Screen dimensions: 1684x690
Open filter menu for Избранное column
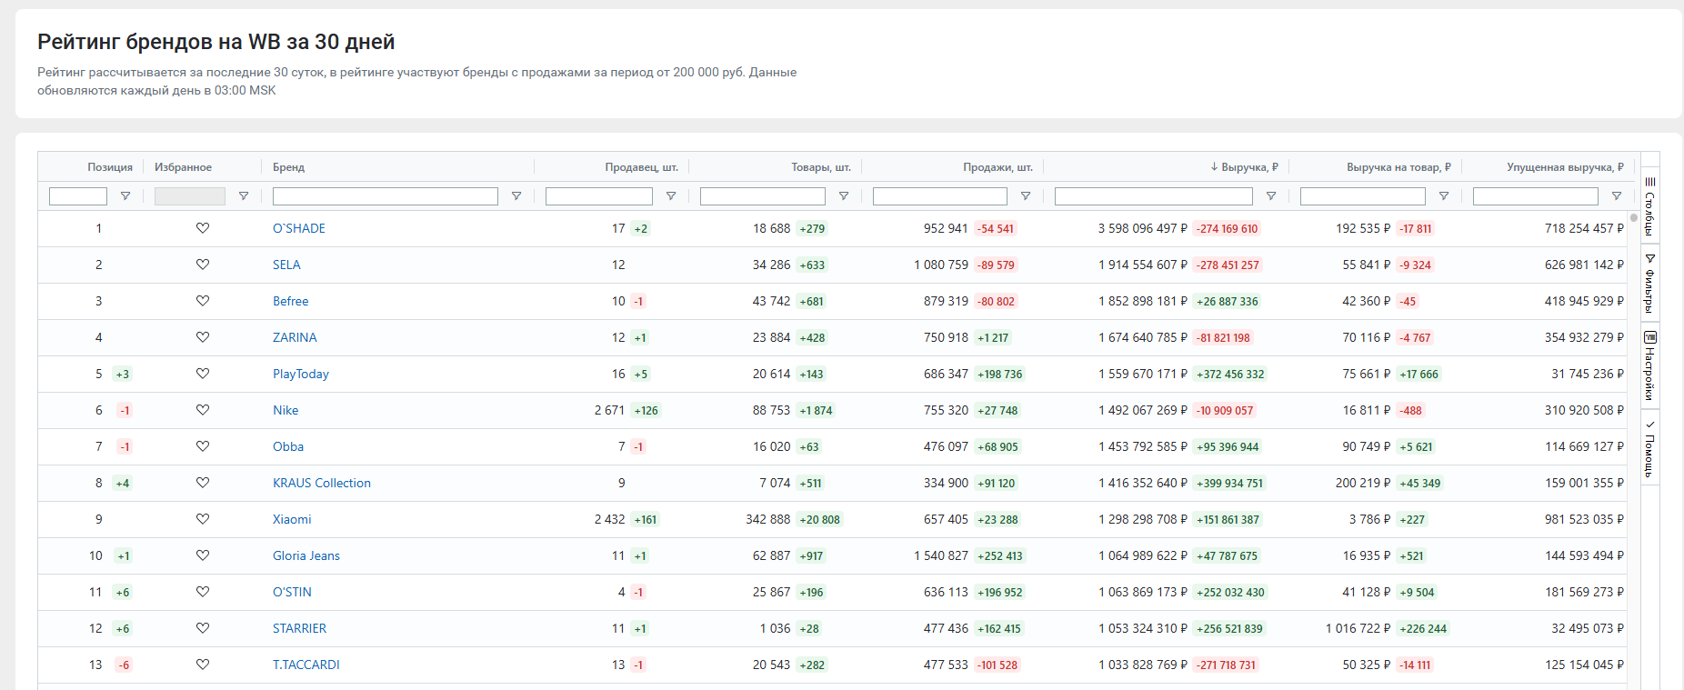click(244, 196)
